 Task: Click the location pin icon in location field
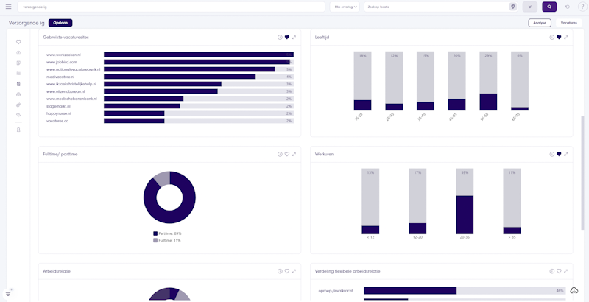(x=512, y=7)
